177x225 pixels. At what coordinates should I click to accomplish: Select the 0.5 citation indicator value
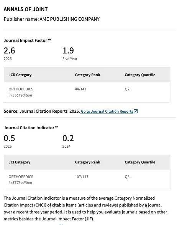tap(9, 138)
